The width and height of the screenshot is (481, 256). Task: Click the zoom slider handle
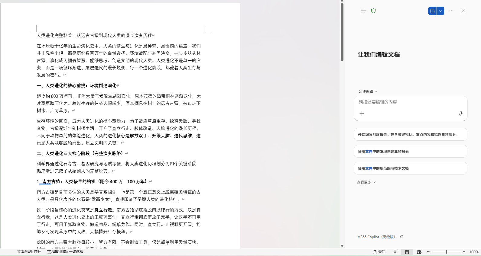coord(446,252)
